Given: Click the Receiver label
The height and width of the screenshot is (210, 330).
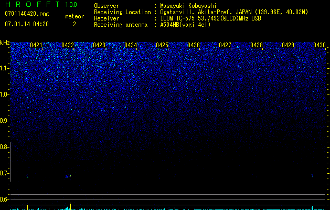Looking at the screenshot, I should 107,18.
